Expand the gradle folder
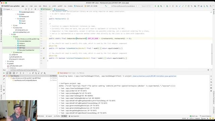The height and width of the screenshot is (121, 215). point(6,64)
